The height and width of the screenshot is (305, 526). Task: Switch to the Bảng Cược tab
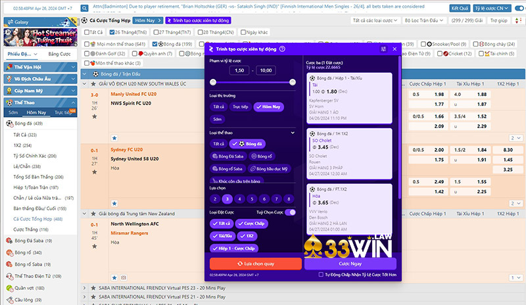59,53
